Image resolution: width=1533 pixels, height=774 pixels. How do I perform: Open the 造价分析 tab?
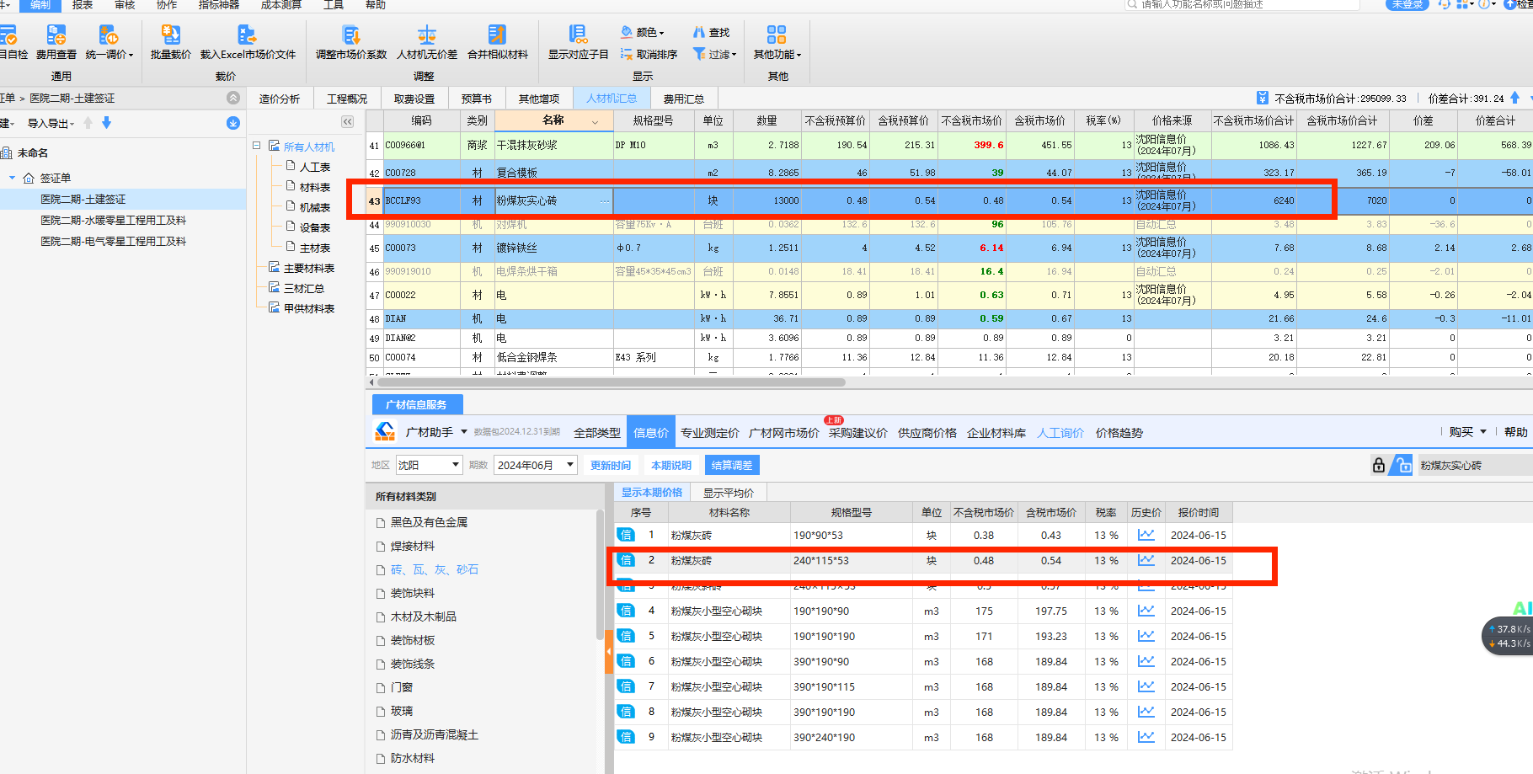point(280,99)
